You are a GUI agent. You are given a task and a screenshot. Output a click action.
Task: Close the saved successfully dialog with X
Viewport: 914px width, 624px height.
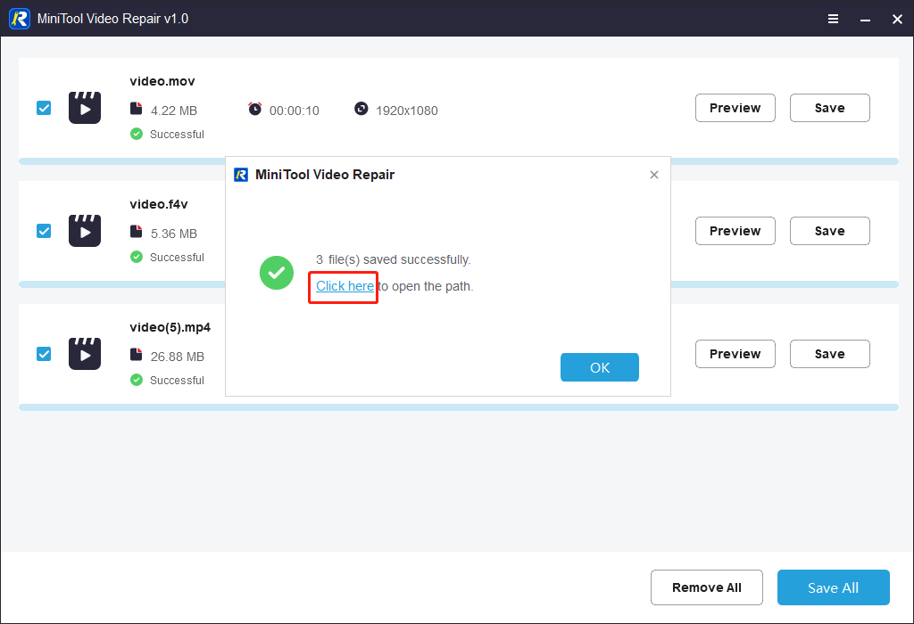click(x=654, y=175)
